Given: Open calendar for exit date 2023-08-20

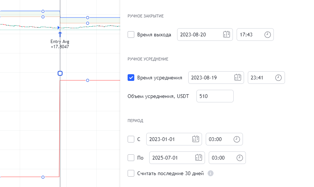Looking at the screenshot, I should [x=226, y=35].
